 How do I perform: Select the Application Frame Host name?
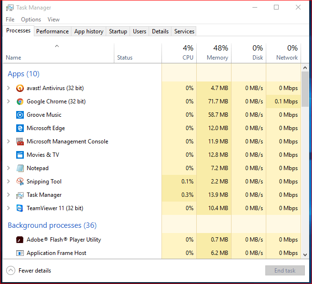(x=57, y=253)
